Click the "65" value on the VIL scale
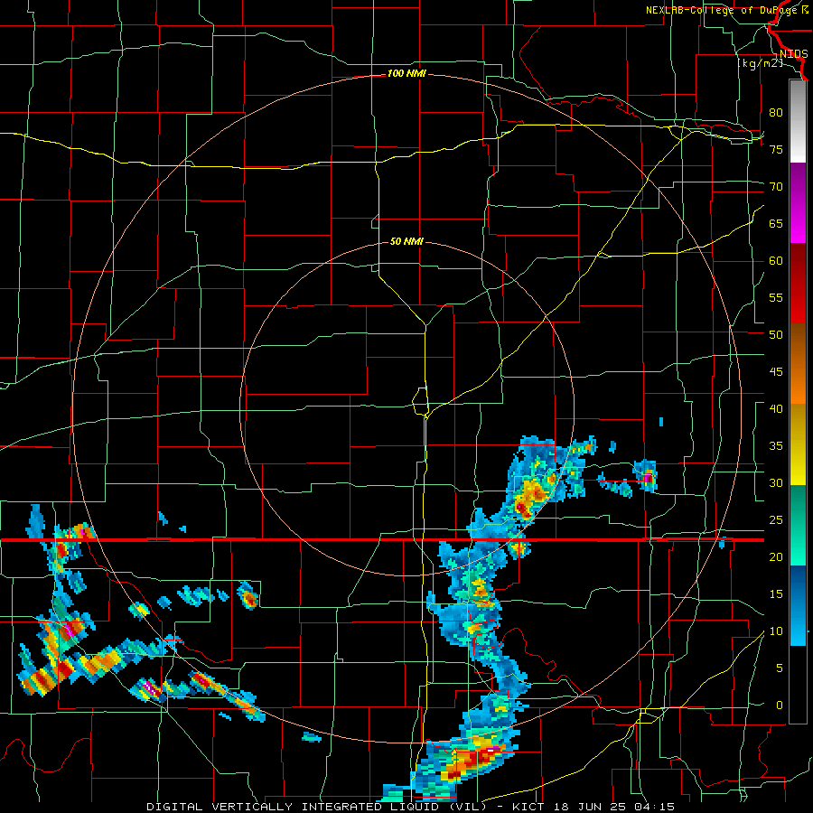Image resolution: width=813 pixels, height=813 pixels. pyautogui.click(x=776, y=224)
